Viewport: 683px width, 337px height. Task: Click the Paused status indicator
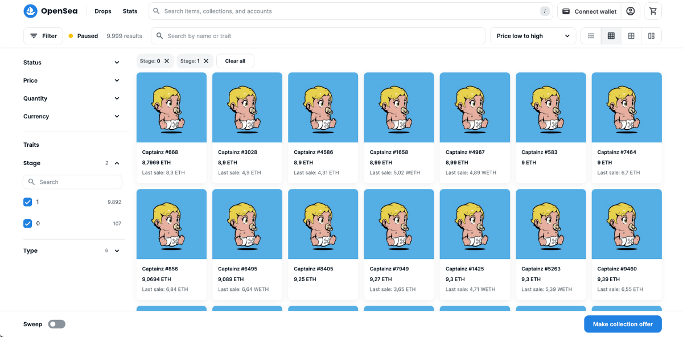pos(83,36)
